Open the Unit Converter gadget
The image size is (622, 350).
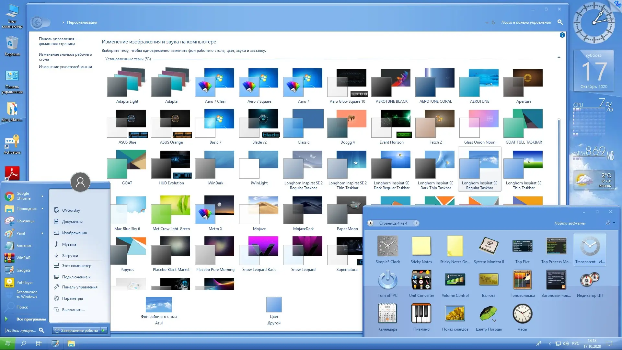click(421, 280)
